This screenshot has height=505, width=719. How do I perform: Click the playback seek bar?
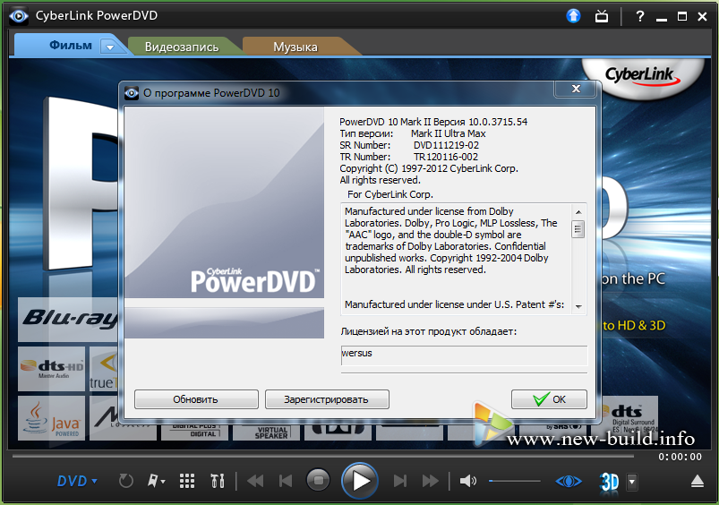tap(323, 457)
